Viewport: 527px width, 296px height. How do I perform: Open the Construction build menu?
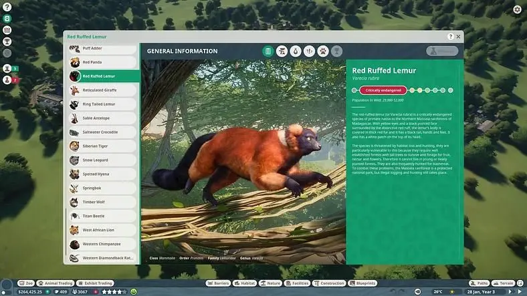tap(328, 283)
